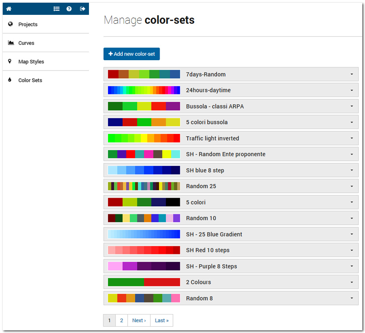Expand the 5 colori dropdown arrow
365x333 pixels.
(352, 202)
